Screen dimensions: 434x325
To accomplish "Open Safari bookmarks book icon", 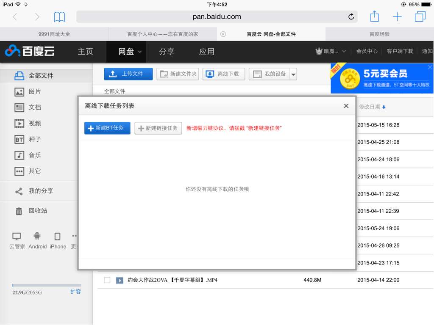I will [59, 17].
